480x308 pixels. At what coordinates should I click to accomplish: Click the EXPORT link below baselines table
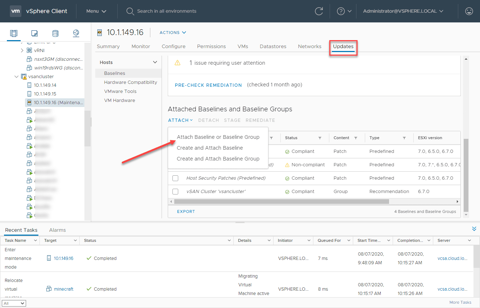coord(186,211)
